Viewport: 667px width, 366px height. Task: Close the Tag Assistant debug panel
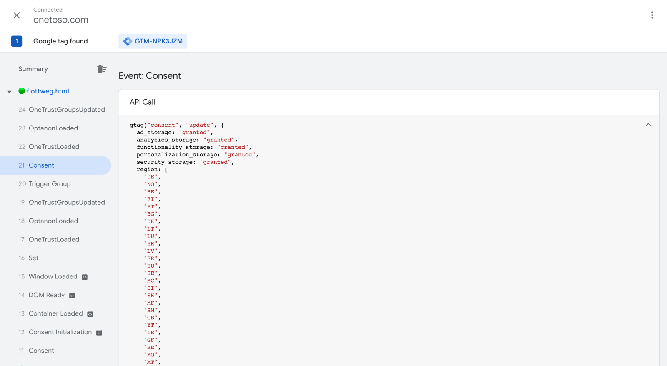pyautogui.click(x=17, y=15)
